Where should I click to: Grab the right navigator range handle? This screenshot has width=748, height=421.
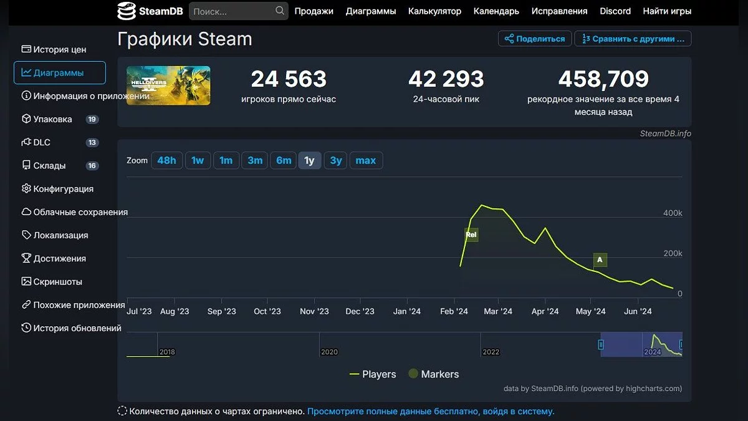click(x=681, y=344)
